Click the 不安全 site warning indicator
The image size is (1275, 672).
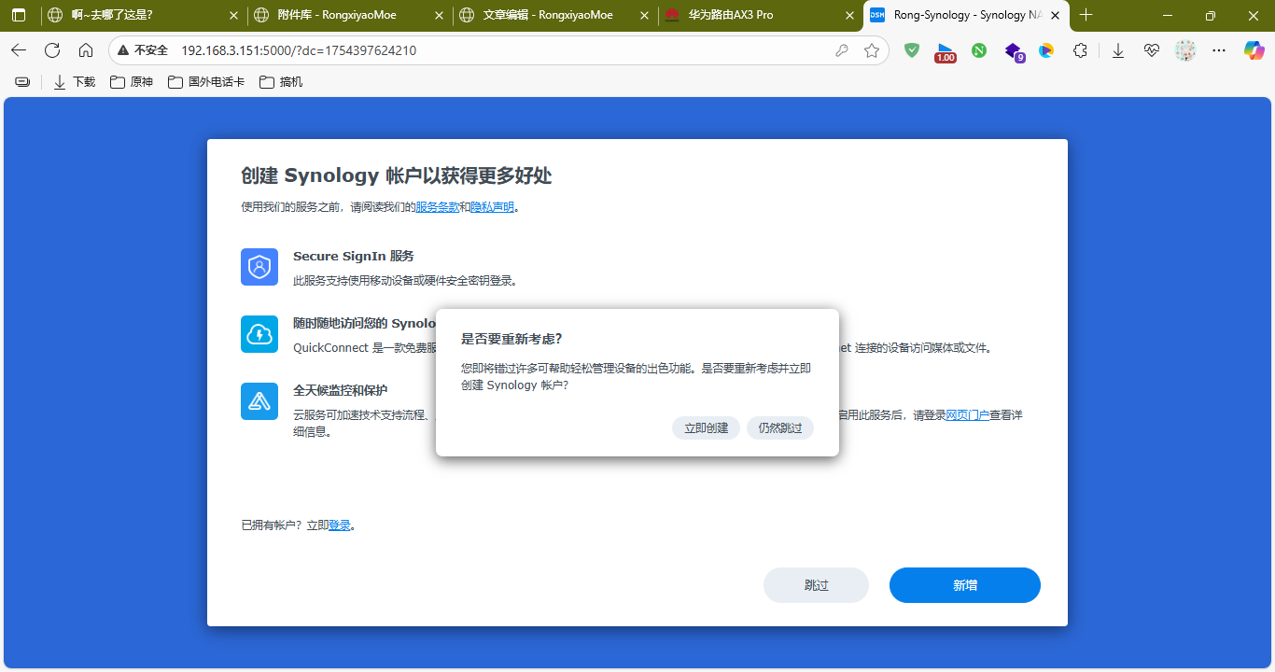pos(142,50)
